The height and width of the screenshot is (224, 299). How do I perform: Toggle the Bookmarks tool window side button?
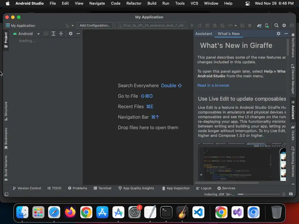pyautogui.click(x=6, y=139)
